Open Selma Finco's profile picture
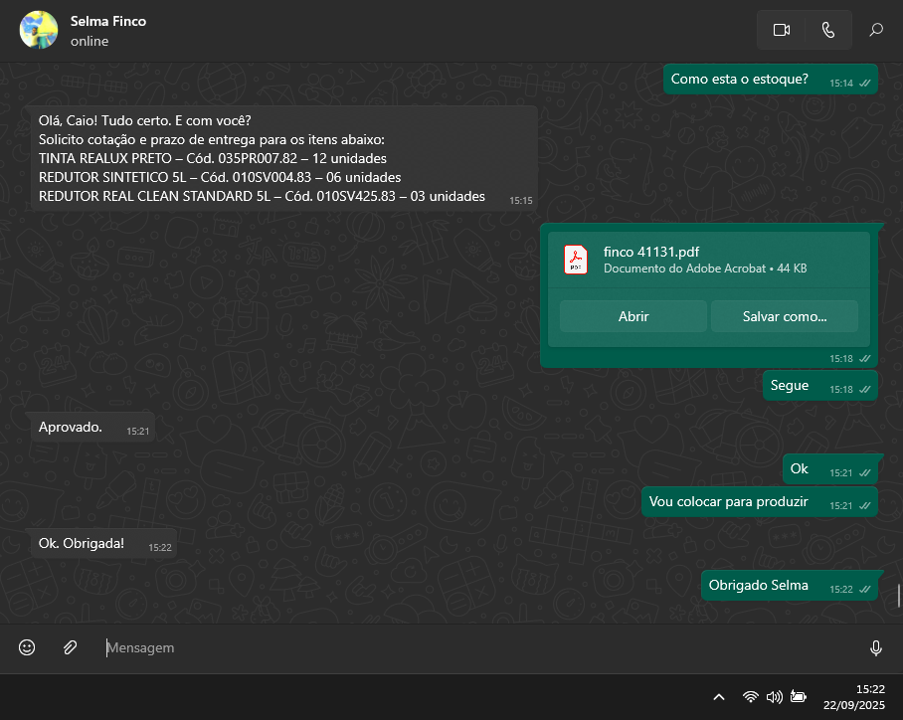The width and height of the screenshot is (903, 720). [x=38, y=30]
